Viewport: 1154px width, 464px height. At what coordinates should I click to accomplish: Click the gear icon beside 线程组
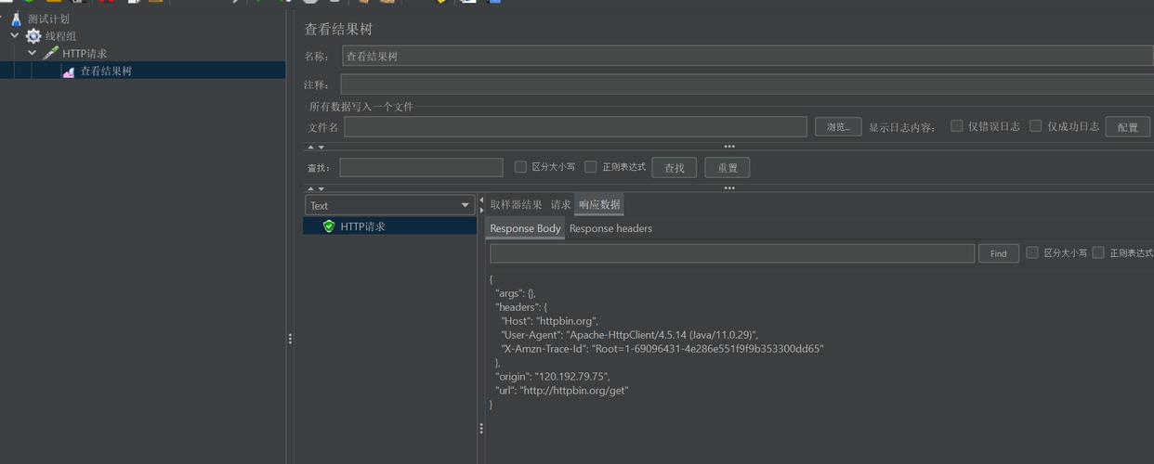click(33, 36)
